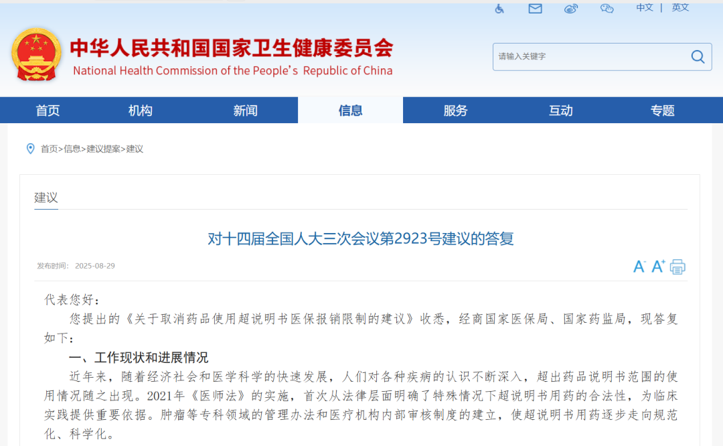The height and width of the screenshot is (446, 723).
Task: Click the Weibo icon in header
Action: click(x=570, y=9)
